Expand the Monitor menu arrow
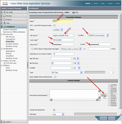This screenshot has width=122, height=124. 1,16
